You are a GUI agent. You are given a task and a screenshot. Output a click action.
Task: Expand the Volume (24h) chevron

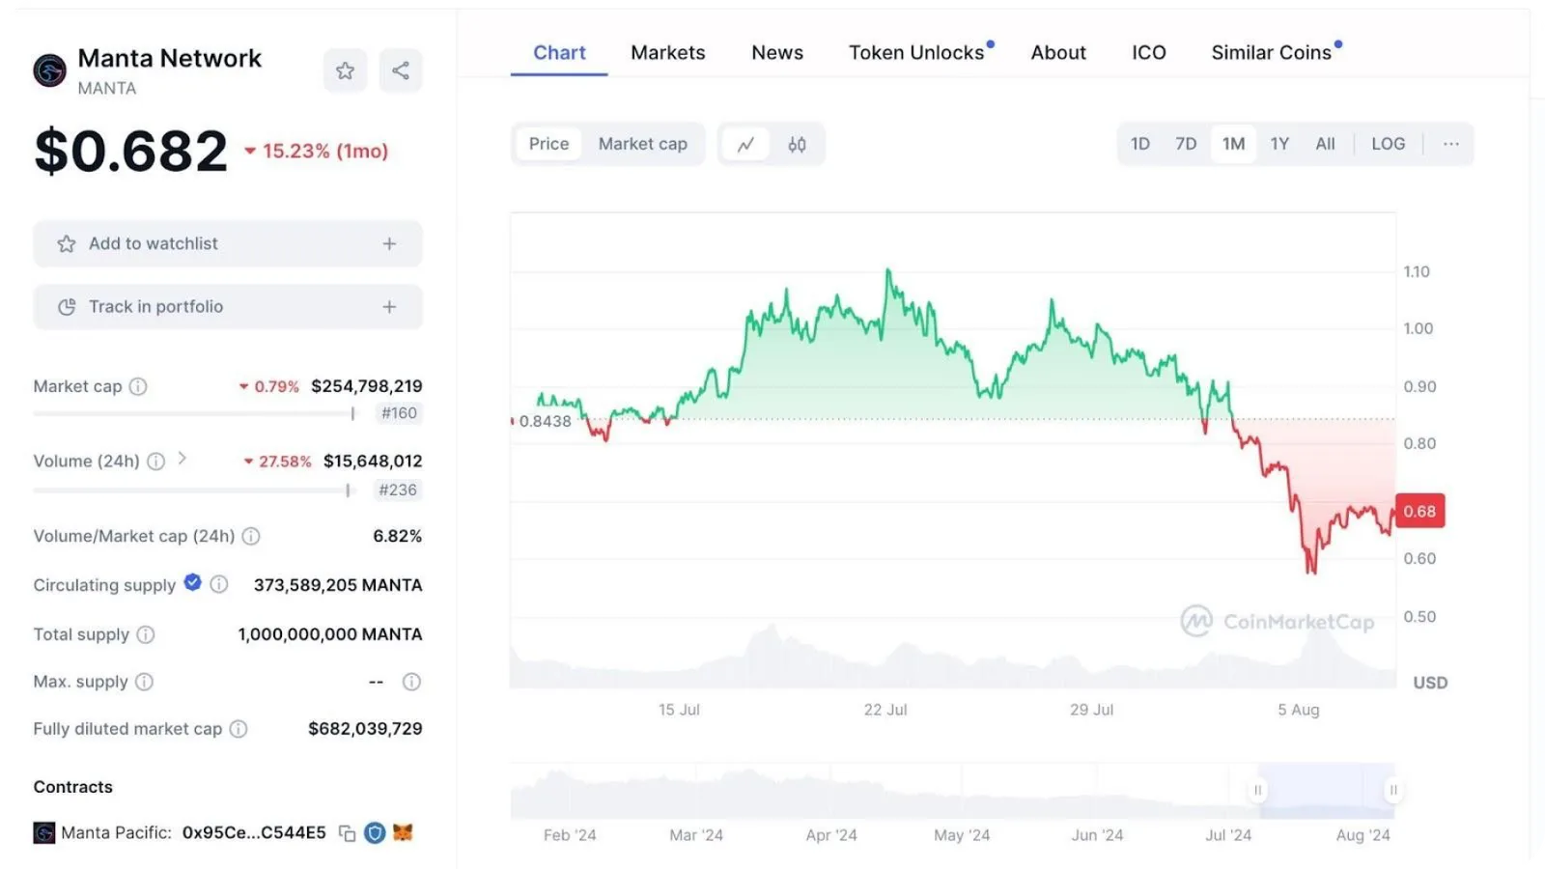click(x=182, y=460)
